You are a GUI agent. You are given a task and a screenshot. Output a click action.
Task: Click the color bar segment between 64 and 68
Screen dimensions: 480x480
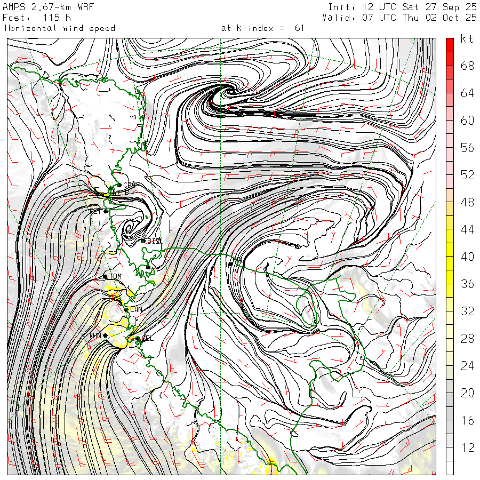(450, 79)
